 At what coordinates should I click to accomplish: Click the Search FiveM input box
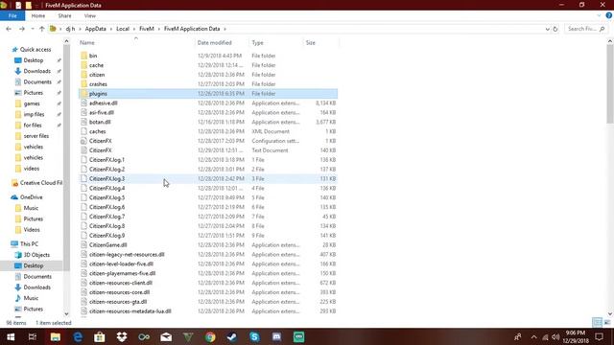(x=585, y=29)
